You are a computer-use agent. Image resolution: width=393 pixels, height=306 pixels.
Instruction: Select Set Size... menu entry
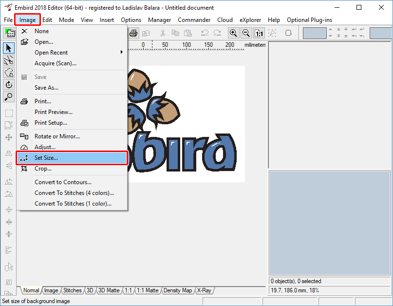(73, 158)
